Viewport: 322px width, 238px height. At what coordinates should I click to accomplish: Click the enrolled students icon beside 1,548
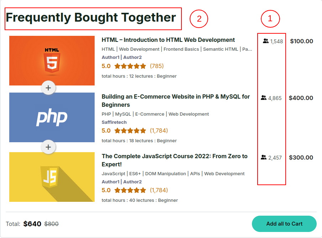[265, 41]
